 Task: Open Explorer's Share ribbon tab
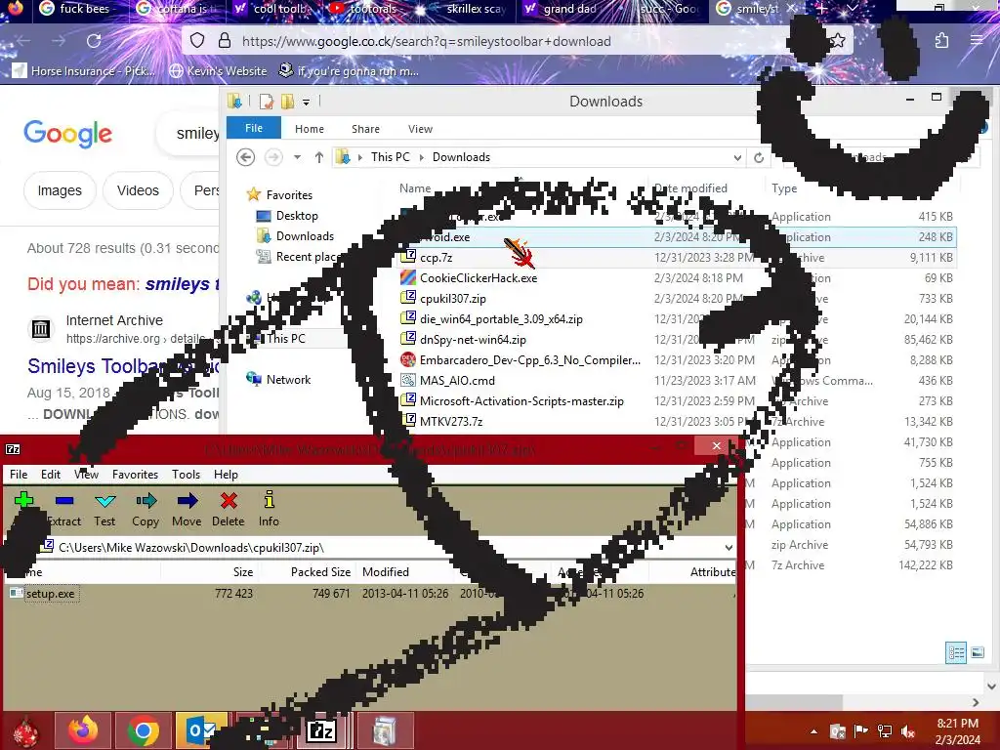pyautogui.click(x=365, y=129)
